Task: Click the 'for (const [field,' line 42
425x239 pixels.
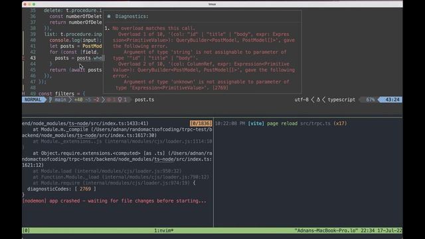Action: tap(74, 52)
